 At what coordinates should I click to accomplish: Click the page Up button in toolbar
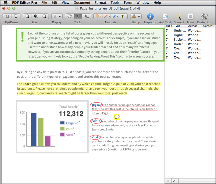[x=7, y=16]
